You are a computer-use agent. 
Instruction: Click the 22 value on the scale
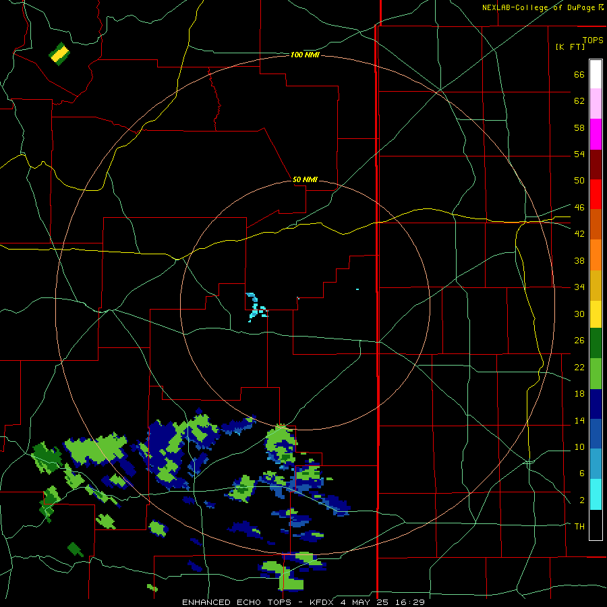click(579, 367)
